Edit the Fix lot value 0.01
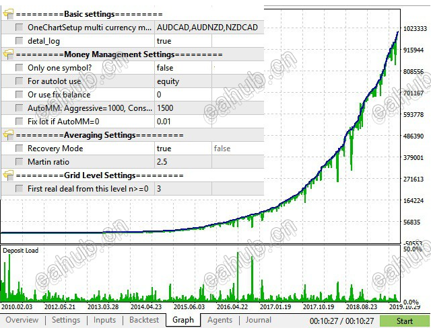This screenshot has height=330, width=431. pos(183,121)
